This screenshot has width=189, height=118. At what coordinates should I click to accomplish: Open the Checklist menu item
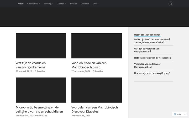pyautogui.click(x=85, y=4)
